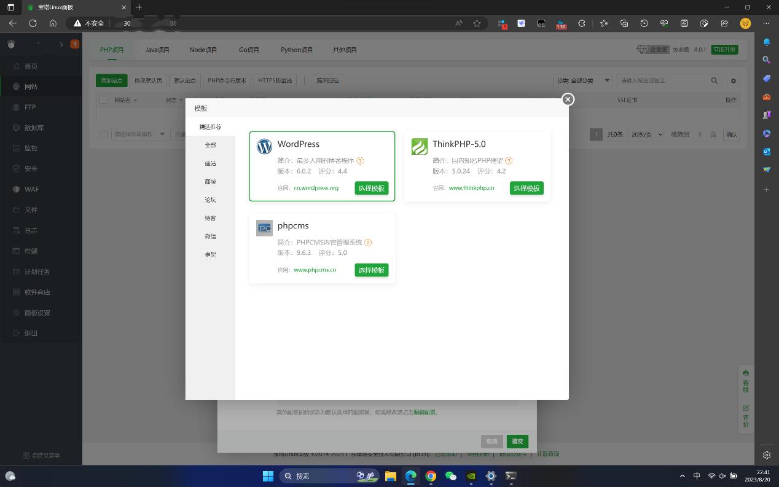Click the phpcms logo icon
This screenshot has height=487, width=779.
(x=264, y=228)
